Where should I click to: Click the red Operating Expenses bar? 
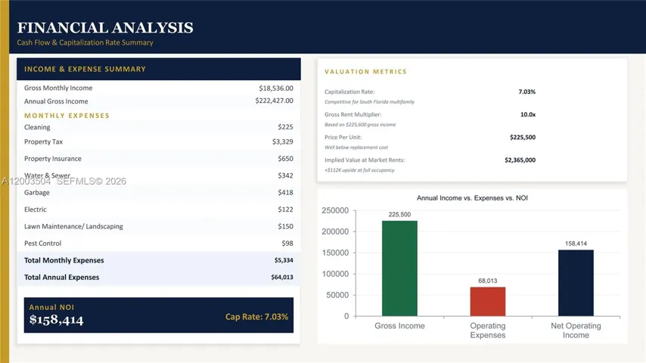tap(487, 301)
